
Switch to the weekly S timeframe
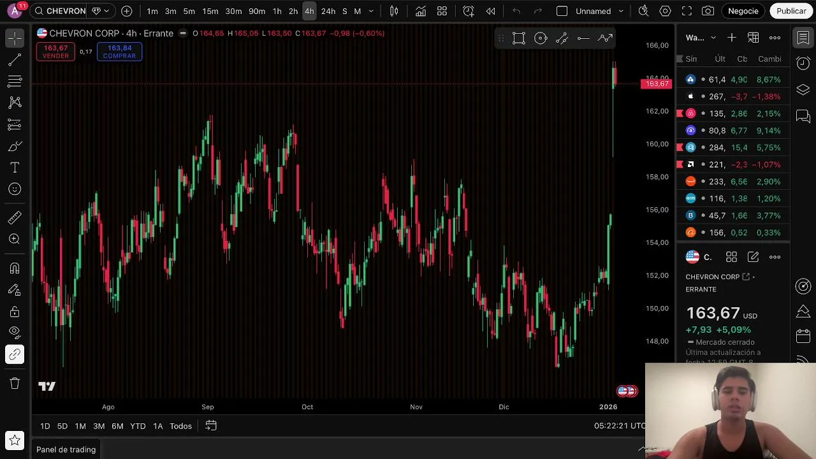pyautogui.click(x=345, y=11)
